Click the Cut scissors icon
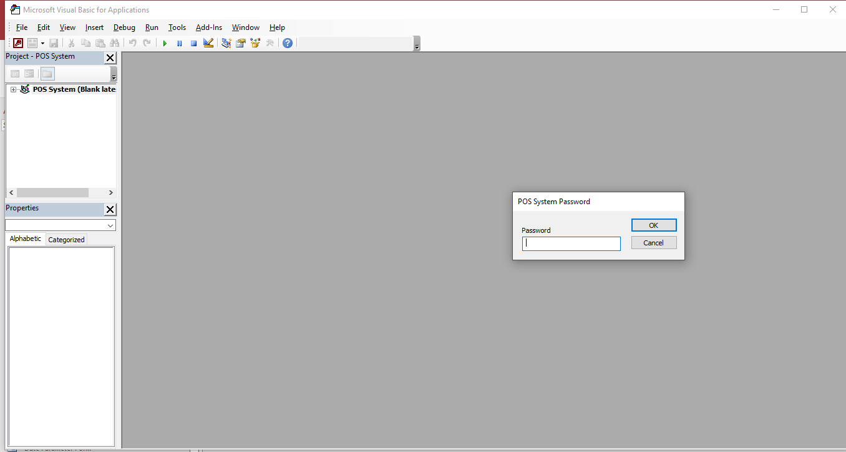The image size is (846, 452). point(71,43)
